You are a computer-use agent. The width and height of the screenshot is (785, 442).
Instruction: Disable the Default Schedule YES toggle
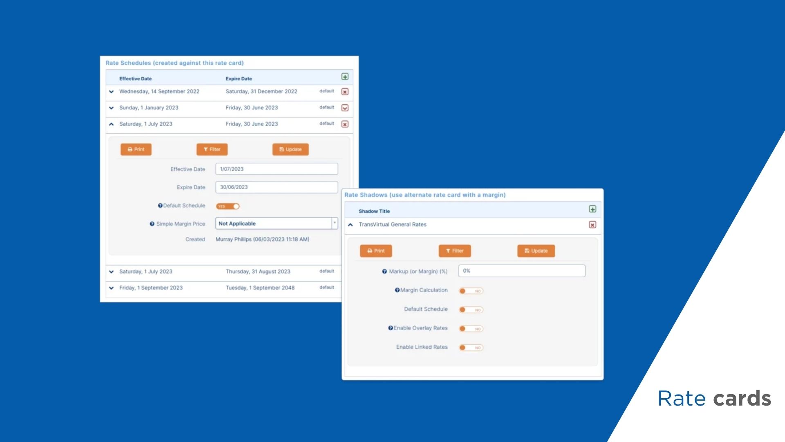coord(228,206)
